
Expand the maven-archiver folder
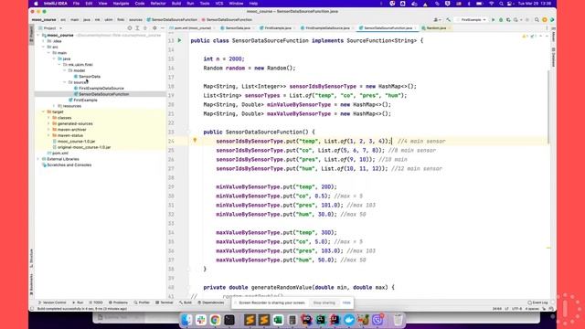pos(48,130)
